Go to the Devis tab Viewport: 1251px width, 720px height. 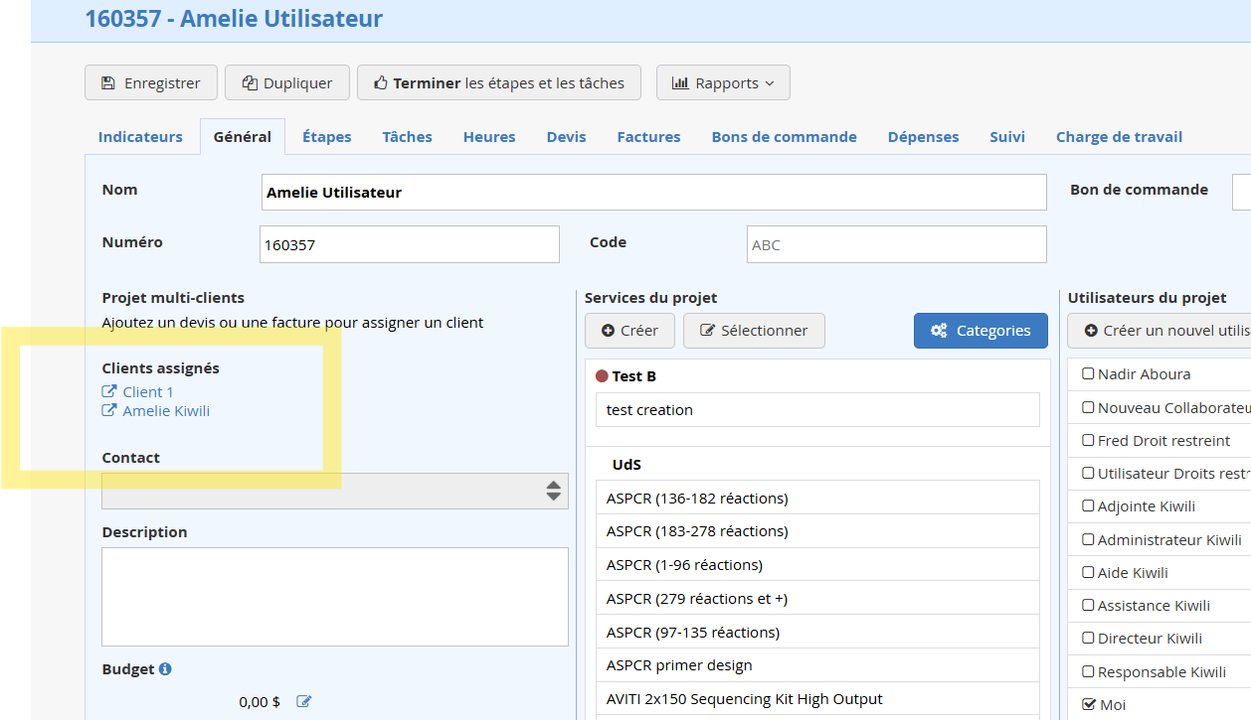tap(567, 137)
